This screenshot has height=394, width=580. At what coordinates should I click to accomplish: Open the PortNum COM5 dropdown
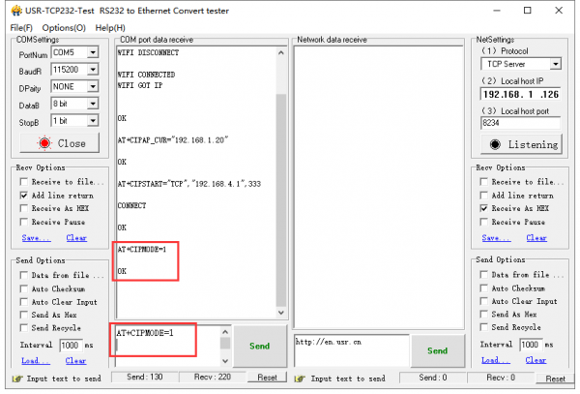tap(93, 54)
